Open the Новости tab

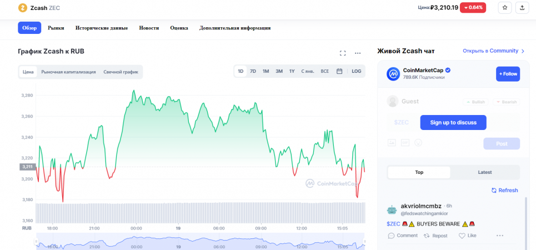(149, 28)
